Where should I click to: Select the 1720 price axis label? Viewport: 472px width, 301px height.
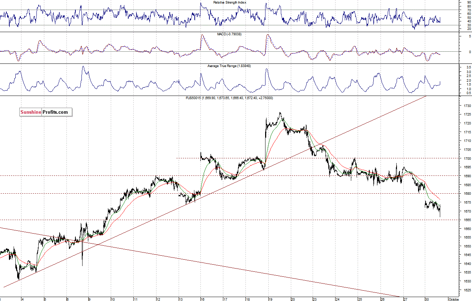coord(467,123)
